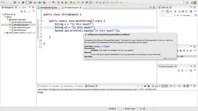Select the Task List tab

point(165,7)
